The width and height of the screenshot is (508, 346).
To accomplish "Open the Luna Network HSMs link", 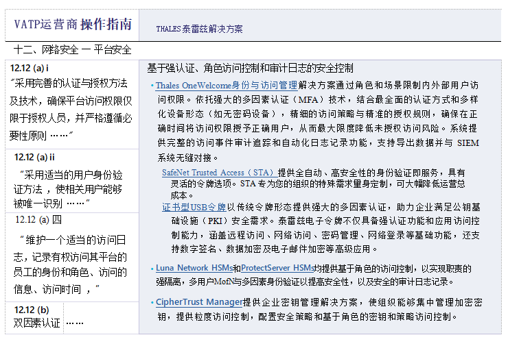I will point(194,268).
